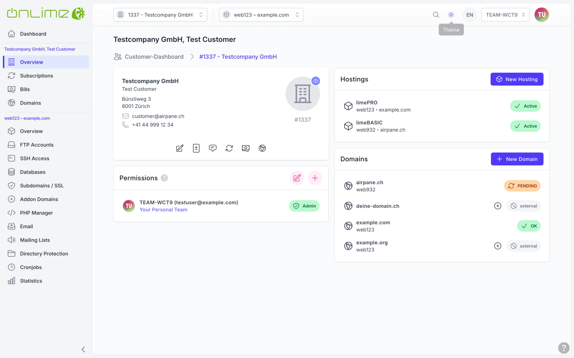Go to Dashboard in the sidebar
574x358 pixels.
tap(46, 34)
